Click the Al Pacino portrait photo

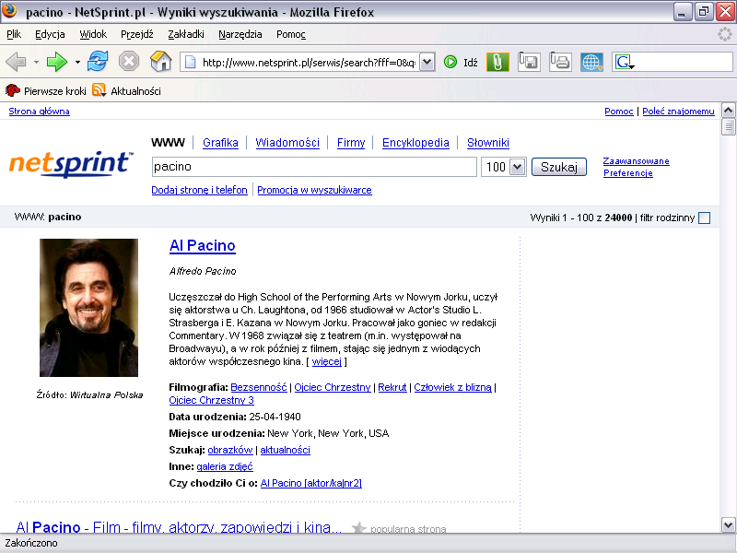coord(88,308)
